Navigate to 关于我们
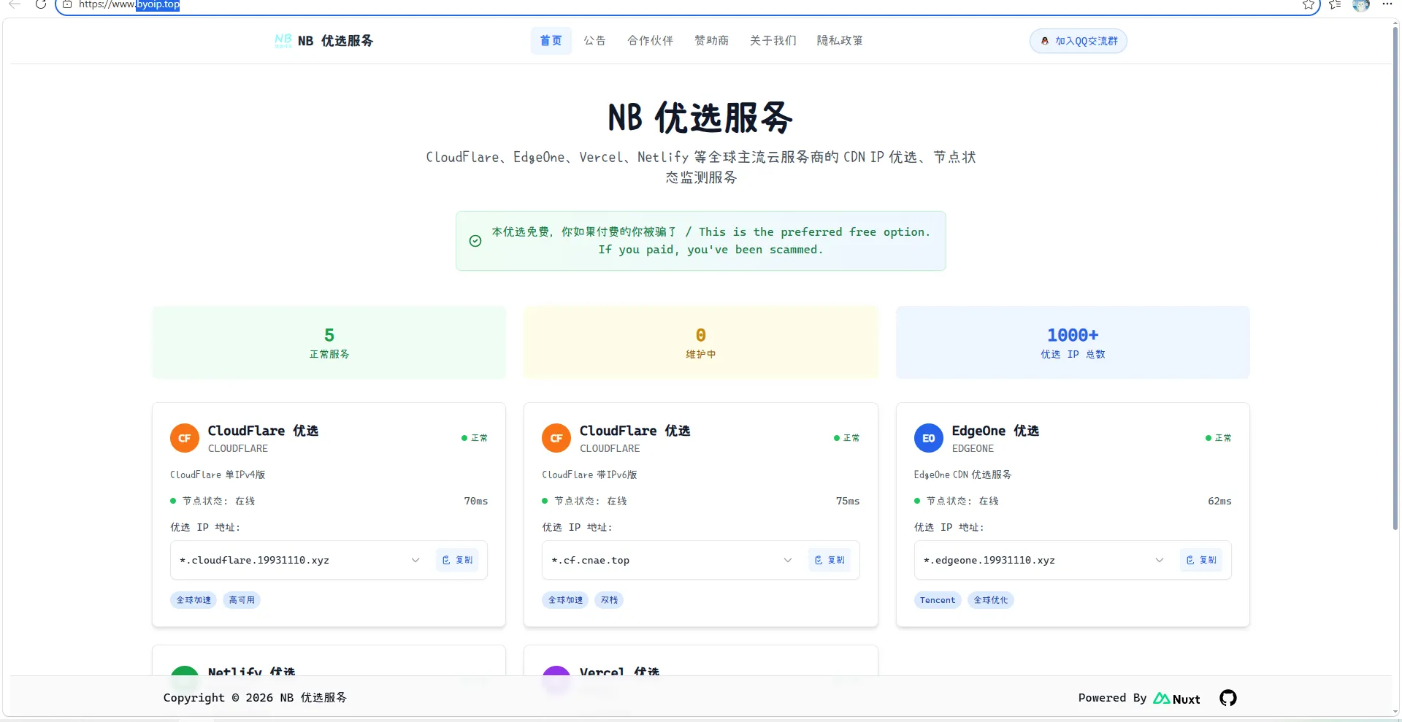 (x=773, y=41)
